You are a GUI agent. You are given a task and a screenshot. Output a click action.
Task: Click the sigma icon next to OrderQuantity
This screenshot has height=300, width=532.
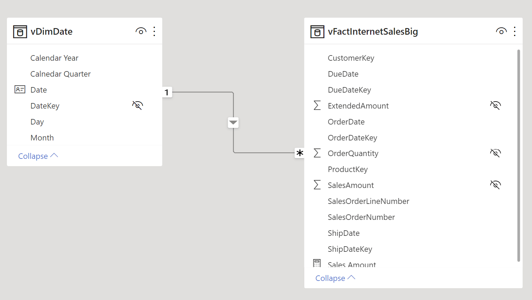click(317, 153)
